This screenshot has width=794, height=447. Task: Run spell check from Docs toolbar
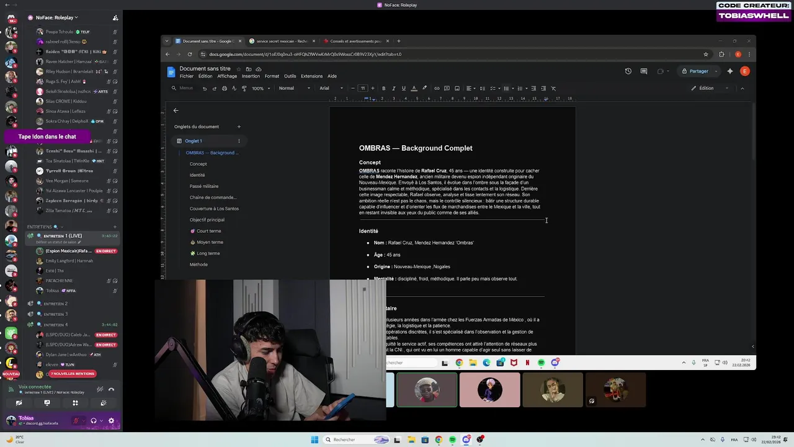234,88
